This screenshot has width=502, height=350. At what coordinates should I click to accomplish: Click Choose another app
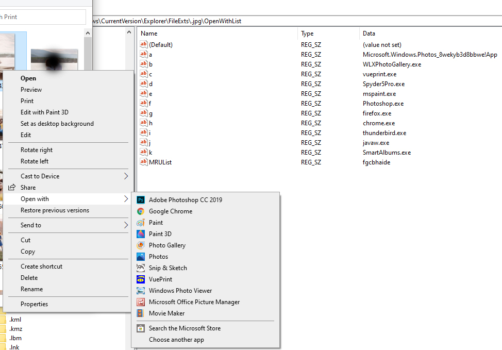coord(176,340)
